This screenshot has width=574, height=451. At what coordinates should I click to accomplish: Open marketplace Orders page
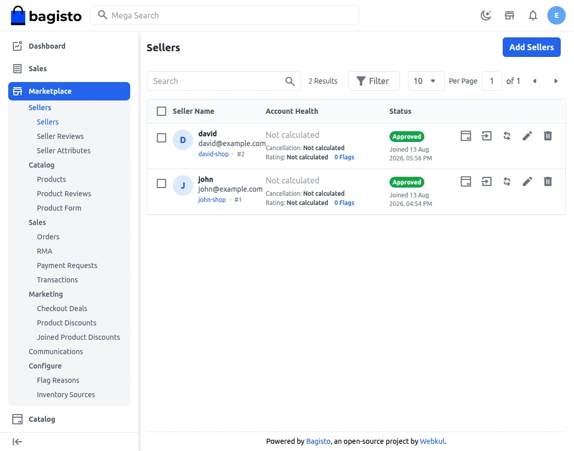(x=48, y=237)
